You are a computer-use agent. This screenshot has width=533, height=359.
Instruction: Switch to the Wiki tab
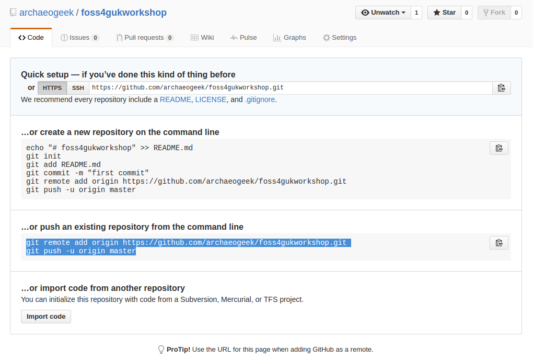point(202,38)
